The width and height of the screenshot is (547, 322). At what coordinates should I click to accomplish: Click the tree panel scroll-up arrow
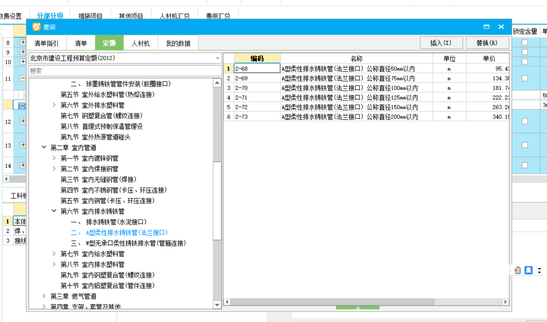[x=217, y=83]
